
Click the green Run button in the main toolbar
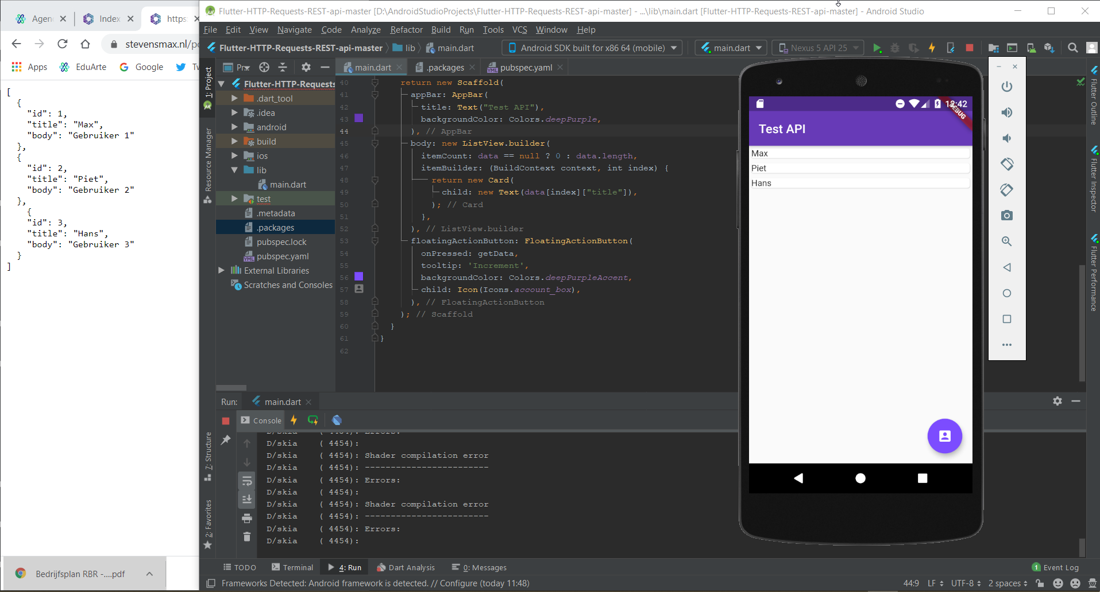(877, 48)
